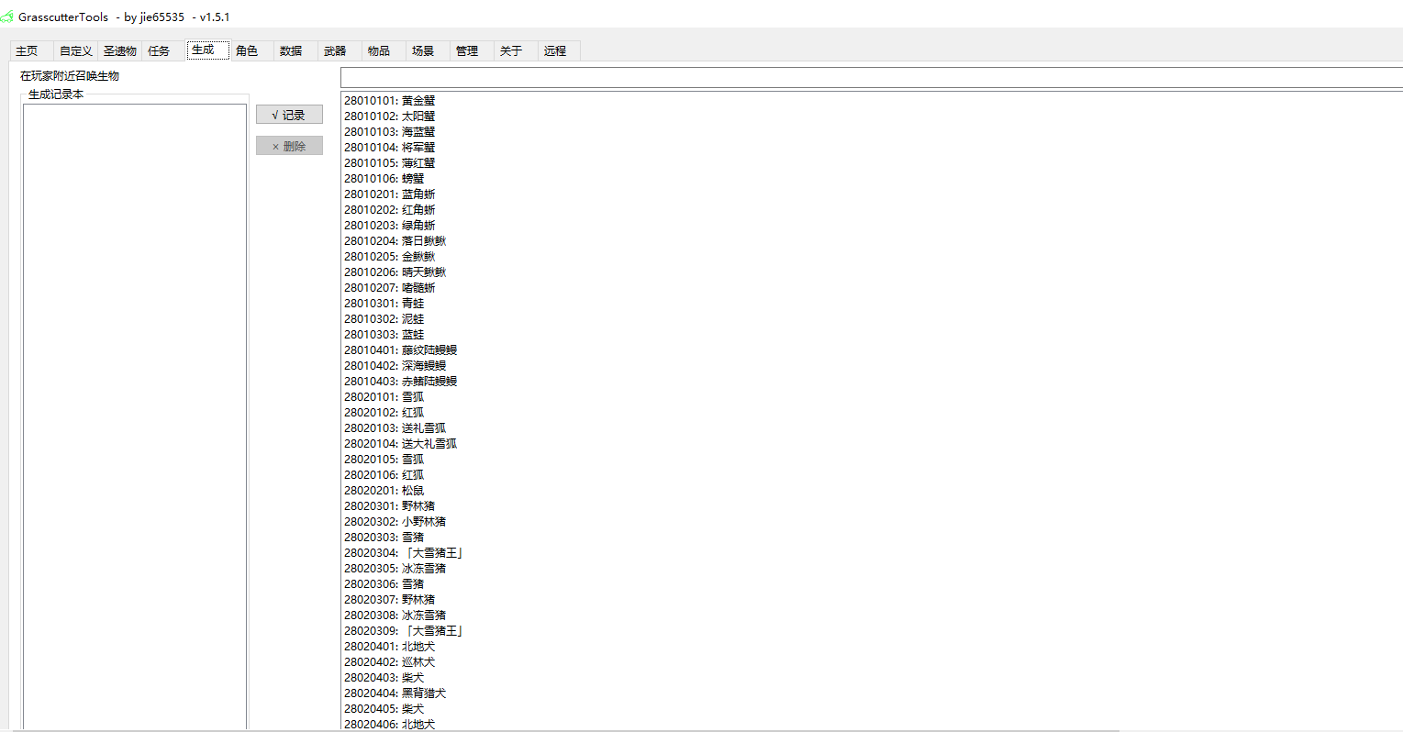Switch to the 主页 tab
Viewport: 1403px width, 732px height.
(28, 51)
